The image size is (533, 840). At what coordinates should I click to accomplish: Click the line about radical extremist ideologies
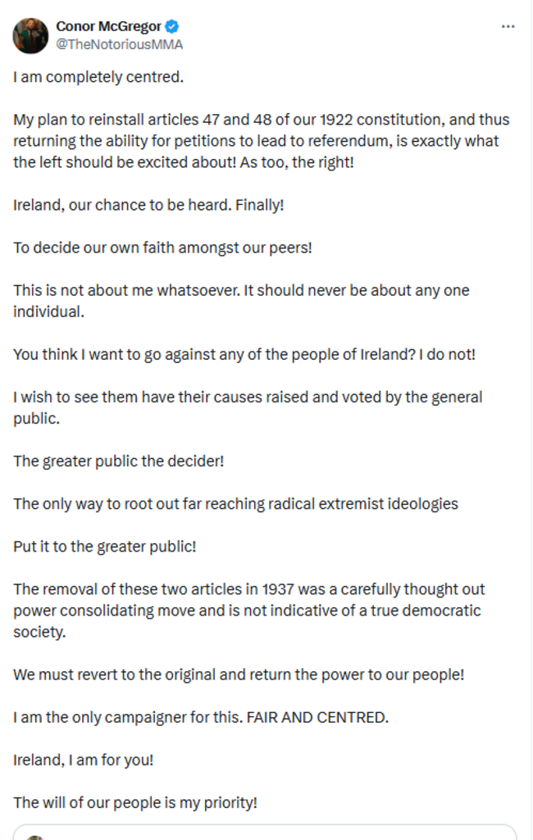(235, 503)
